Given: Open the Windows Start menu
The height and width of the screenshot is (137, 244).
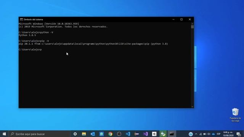Looking at the screenshot, I should [x=4, y=134].
